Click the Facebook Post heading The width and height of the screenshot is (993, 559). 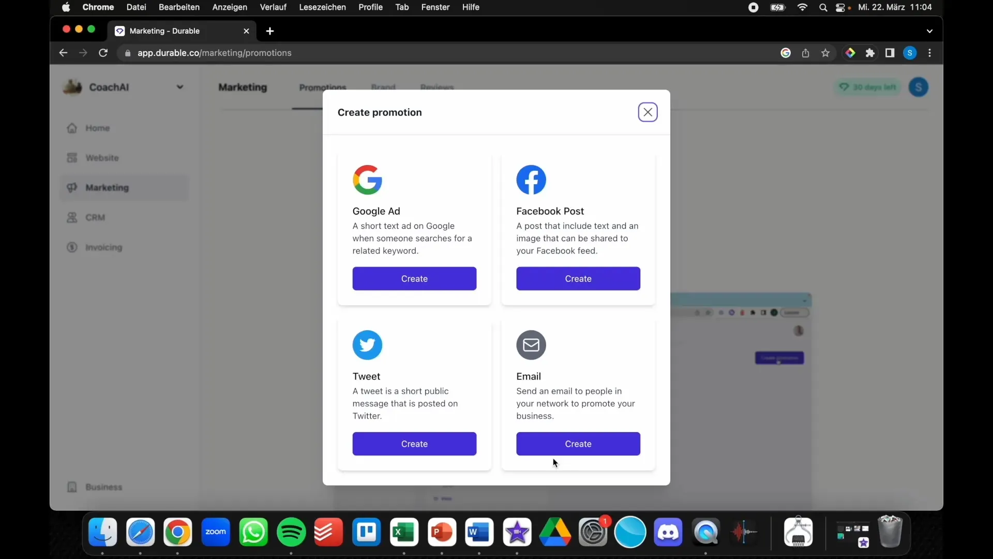coord(550,211)
